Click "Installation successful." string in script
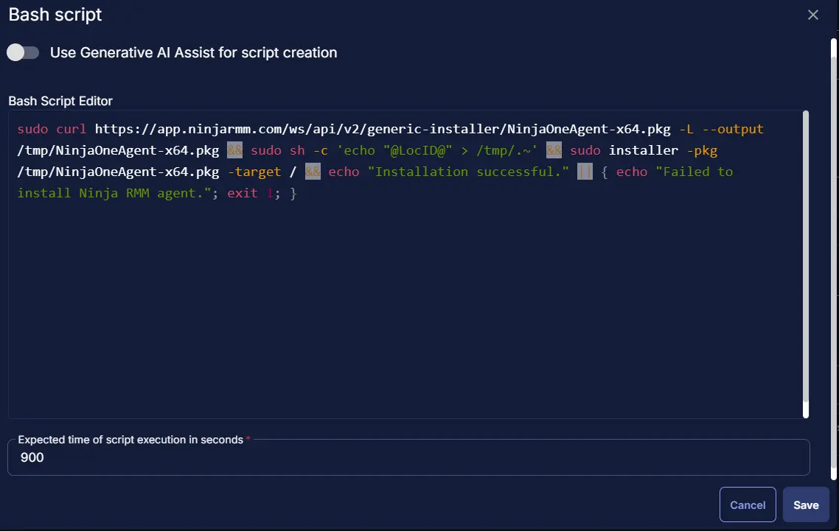This screenshot has width=839, height=531. pos(468,172)
